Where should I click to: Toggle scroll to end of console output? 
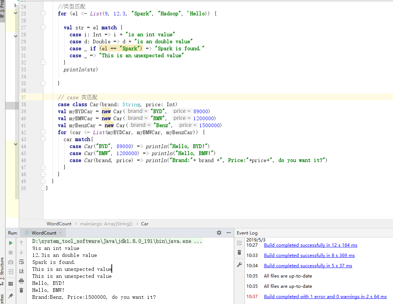click(x=21, y=271)
